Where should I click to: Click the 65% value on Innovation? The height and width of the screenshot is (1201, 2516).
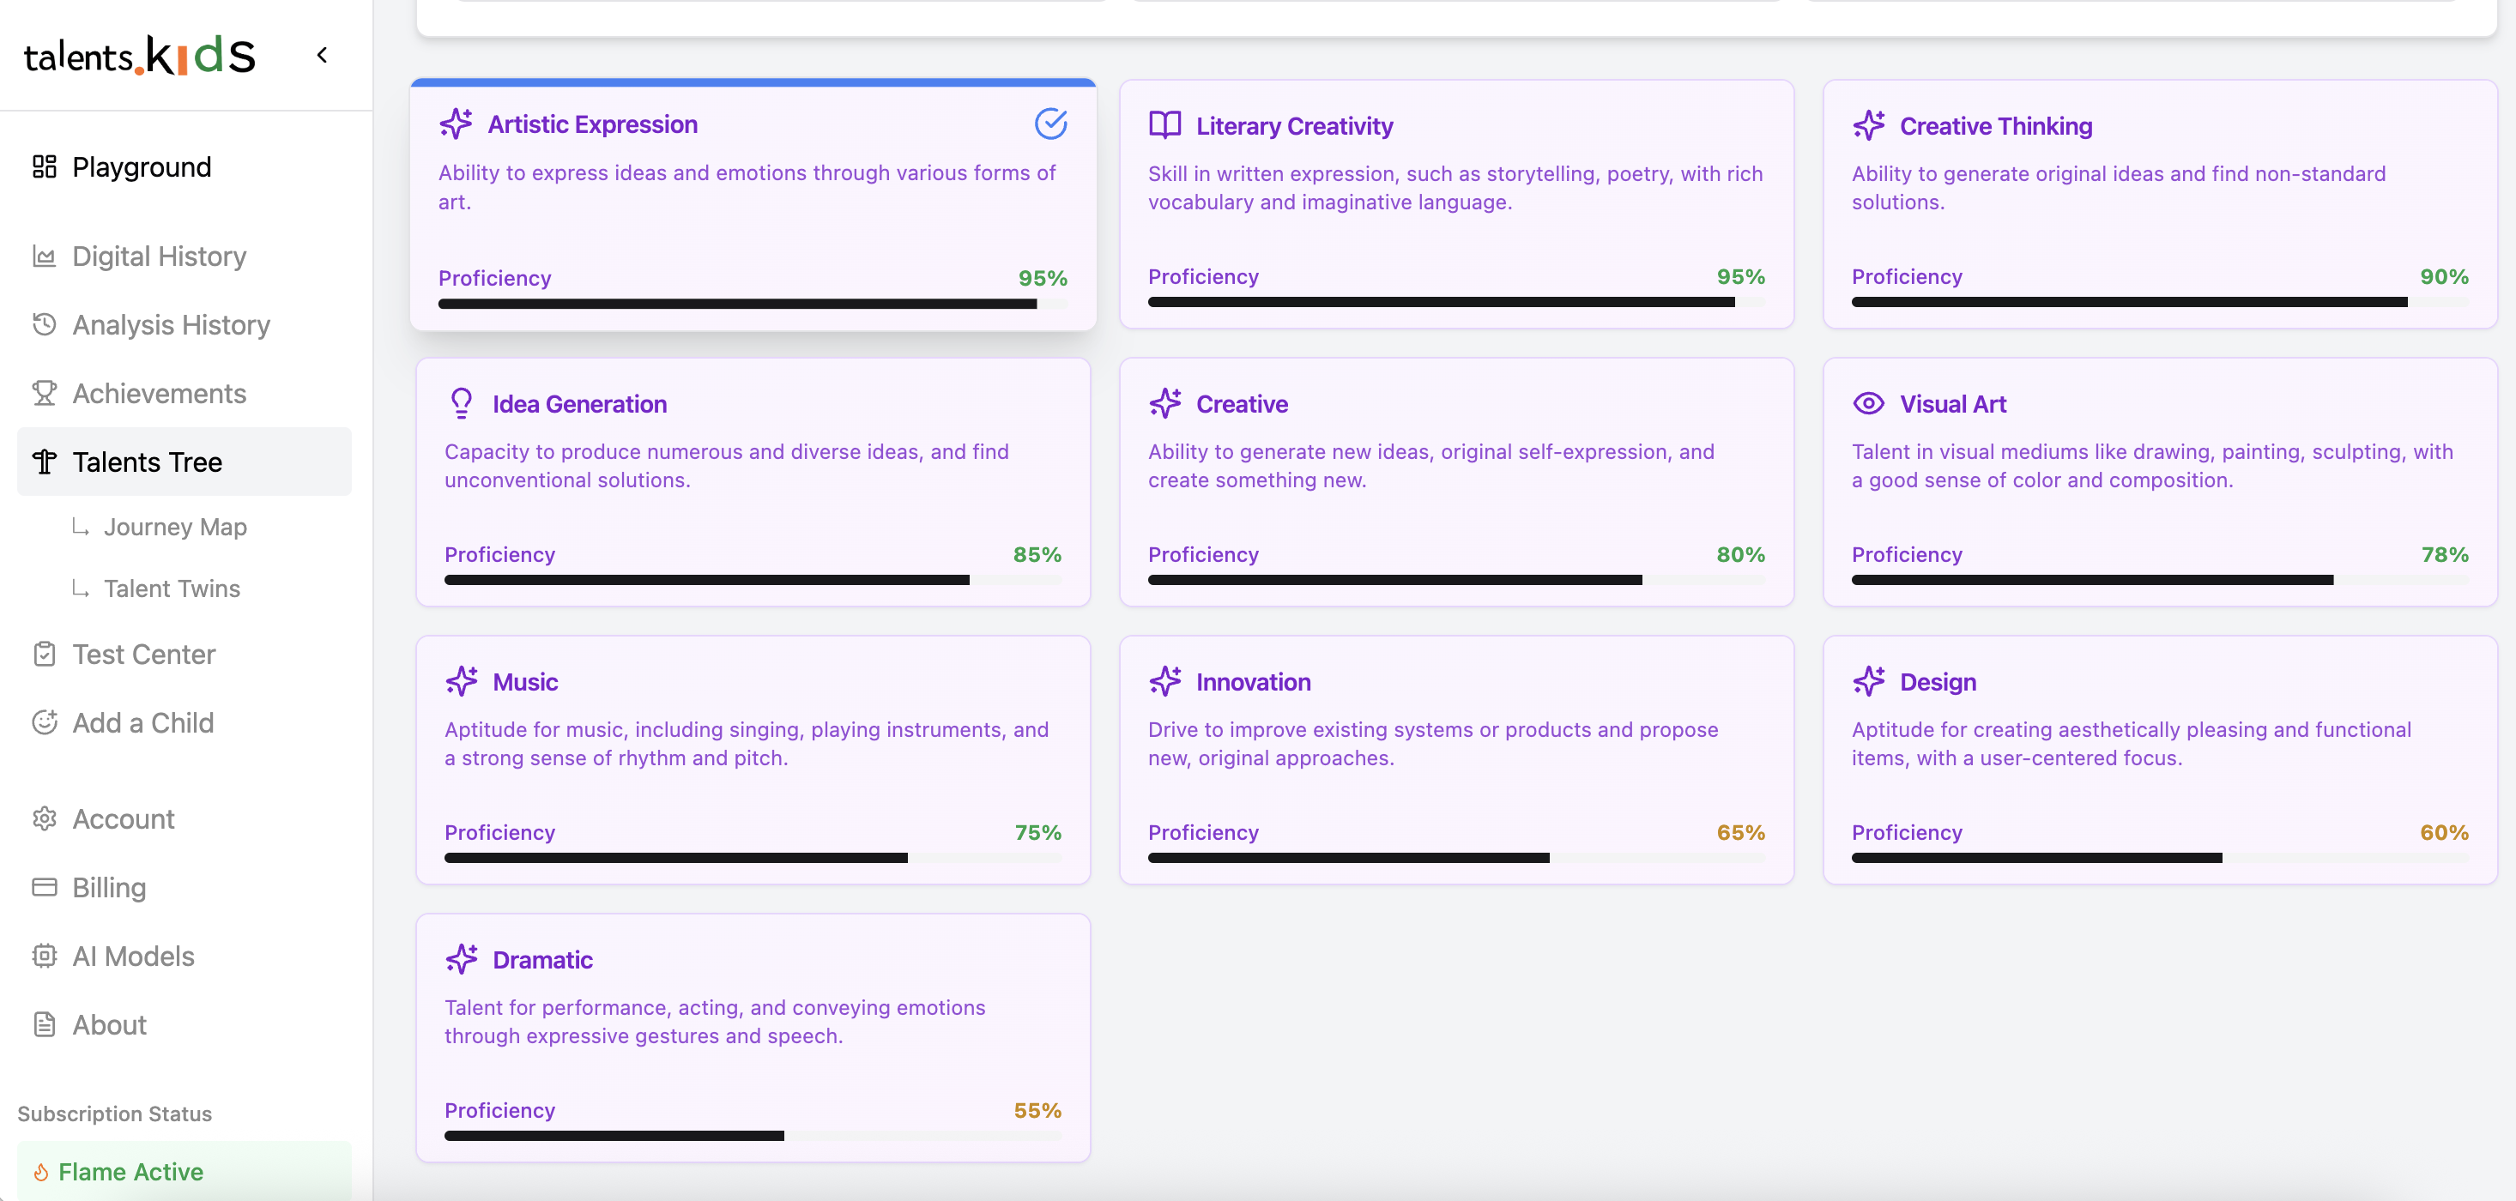tap(1741, 833)
